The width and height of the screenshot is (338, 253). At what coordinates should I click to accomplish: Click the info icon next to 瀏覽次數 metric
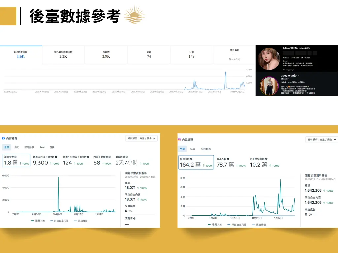pyautogui.click(x=15, y=157)
